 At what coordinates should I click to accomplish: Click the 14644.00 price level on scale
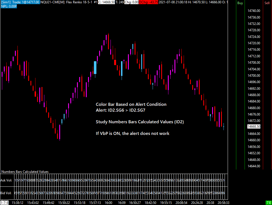[x=254, y=166]
